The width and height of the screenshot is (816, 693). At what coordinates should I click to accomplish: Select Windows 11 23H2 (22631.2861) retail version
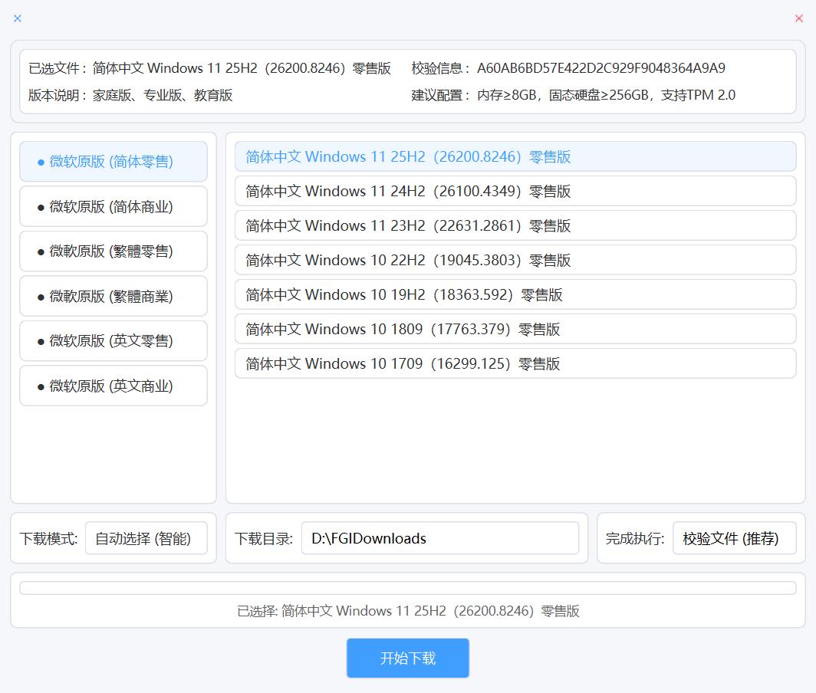tap(515, 225)
